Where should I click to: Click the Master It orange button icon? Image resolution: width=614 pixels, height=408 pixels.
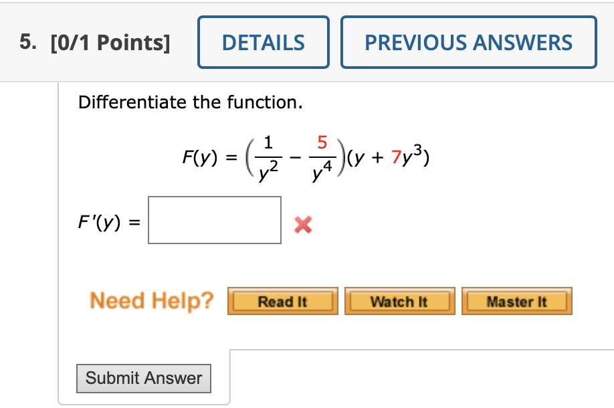coord(516,301)
